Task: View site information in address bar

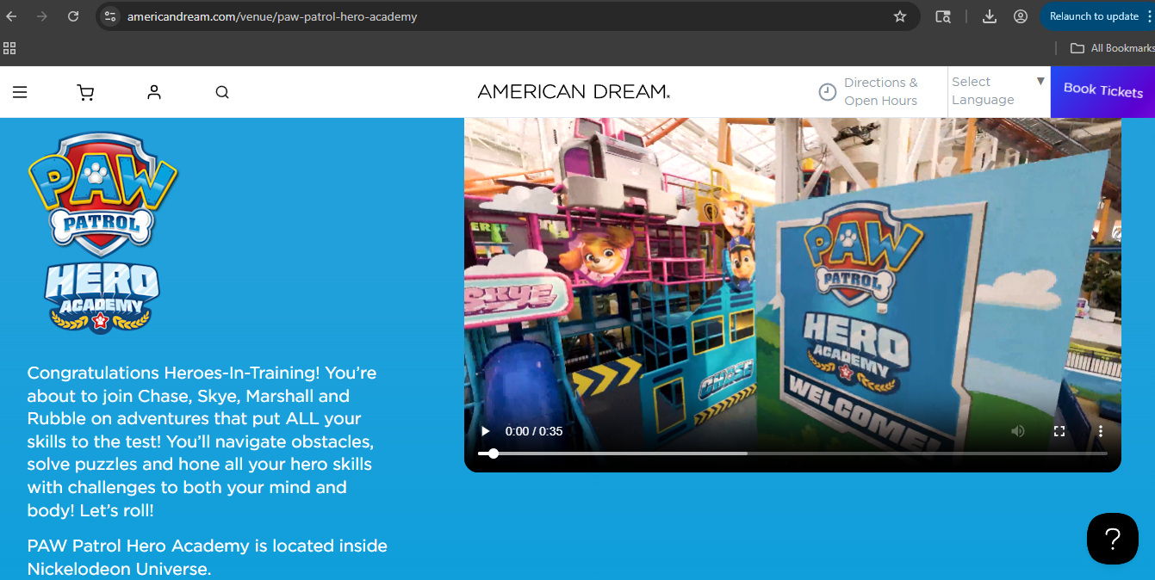Action: tap(109, 16)
